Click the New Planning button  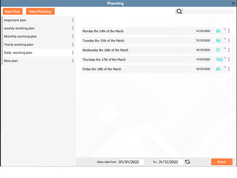coord(40,11)
